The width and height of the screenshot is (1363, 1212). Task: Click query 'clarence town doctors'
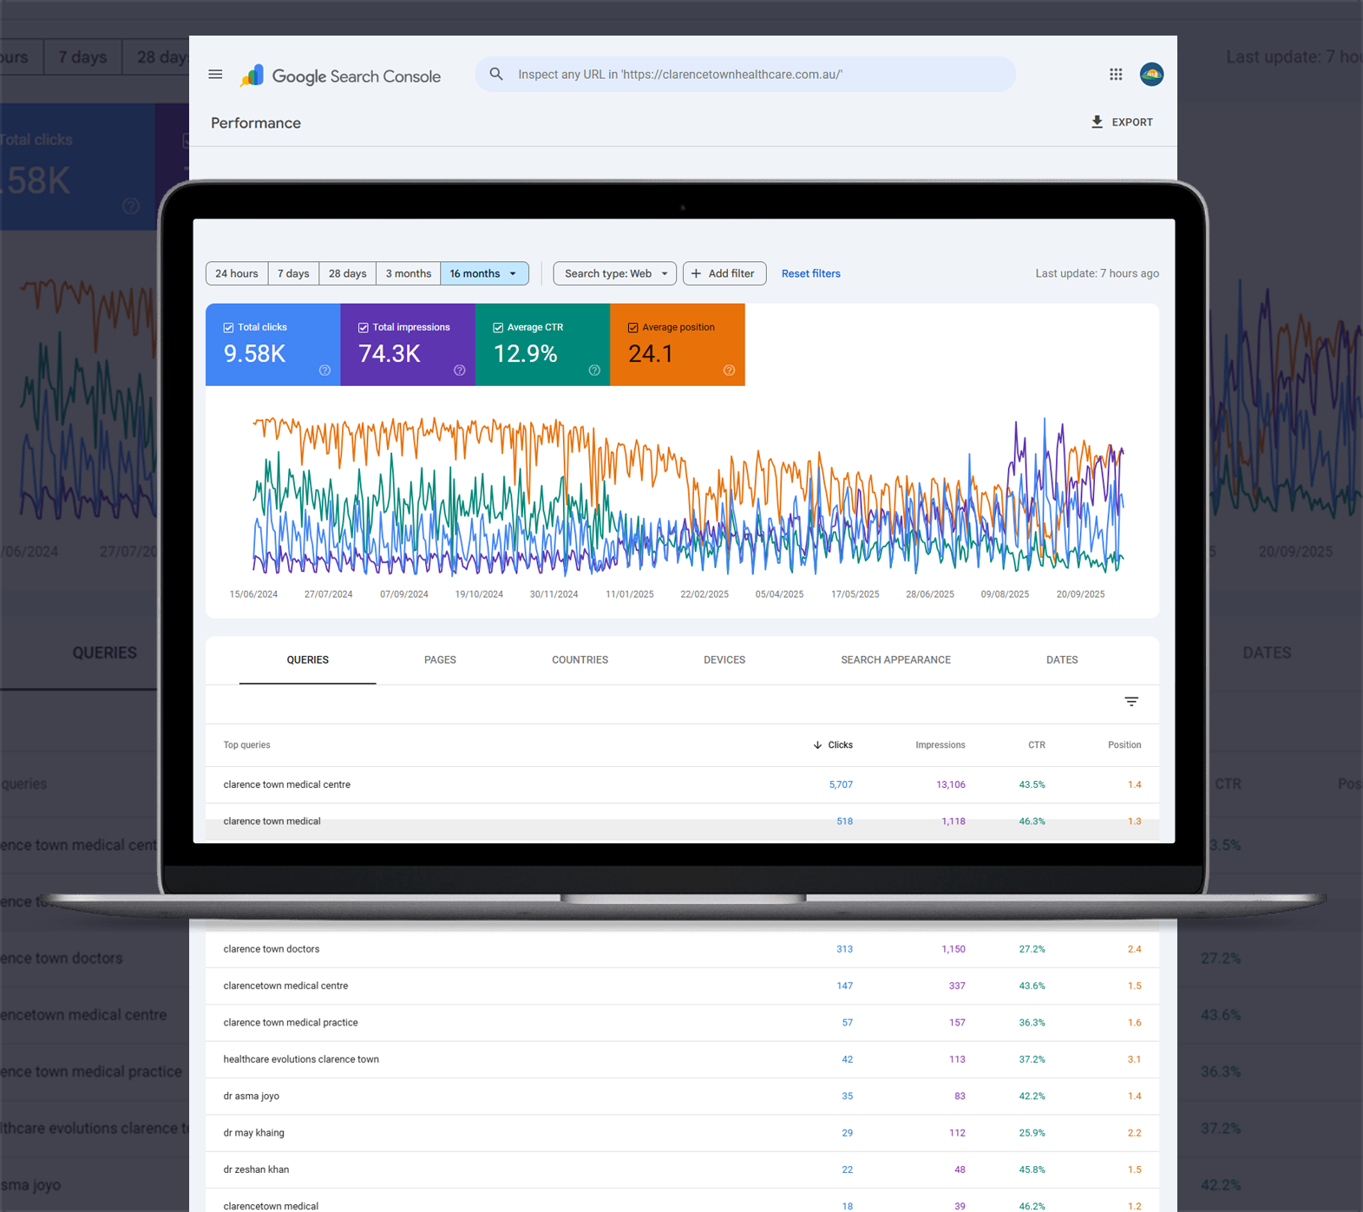coord(272,949)
